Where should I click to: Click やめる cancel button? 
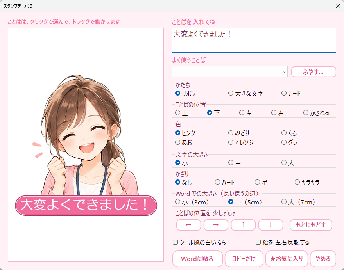(323, 259)
